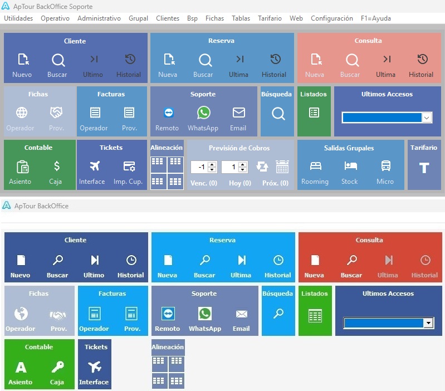Image resolution: width=445 pixels, height=391 pixels.
Task: Click Imp. Cup. icon in Tickets tile
Action: [129, 167]
